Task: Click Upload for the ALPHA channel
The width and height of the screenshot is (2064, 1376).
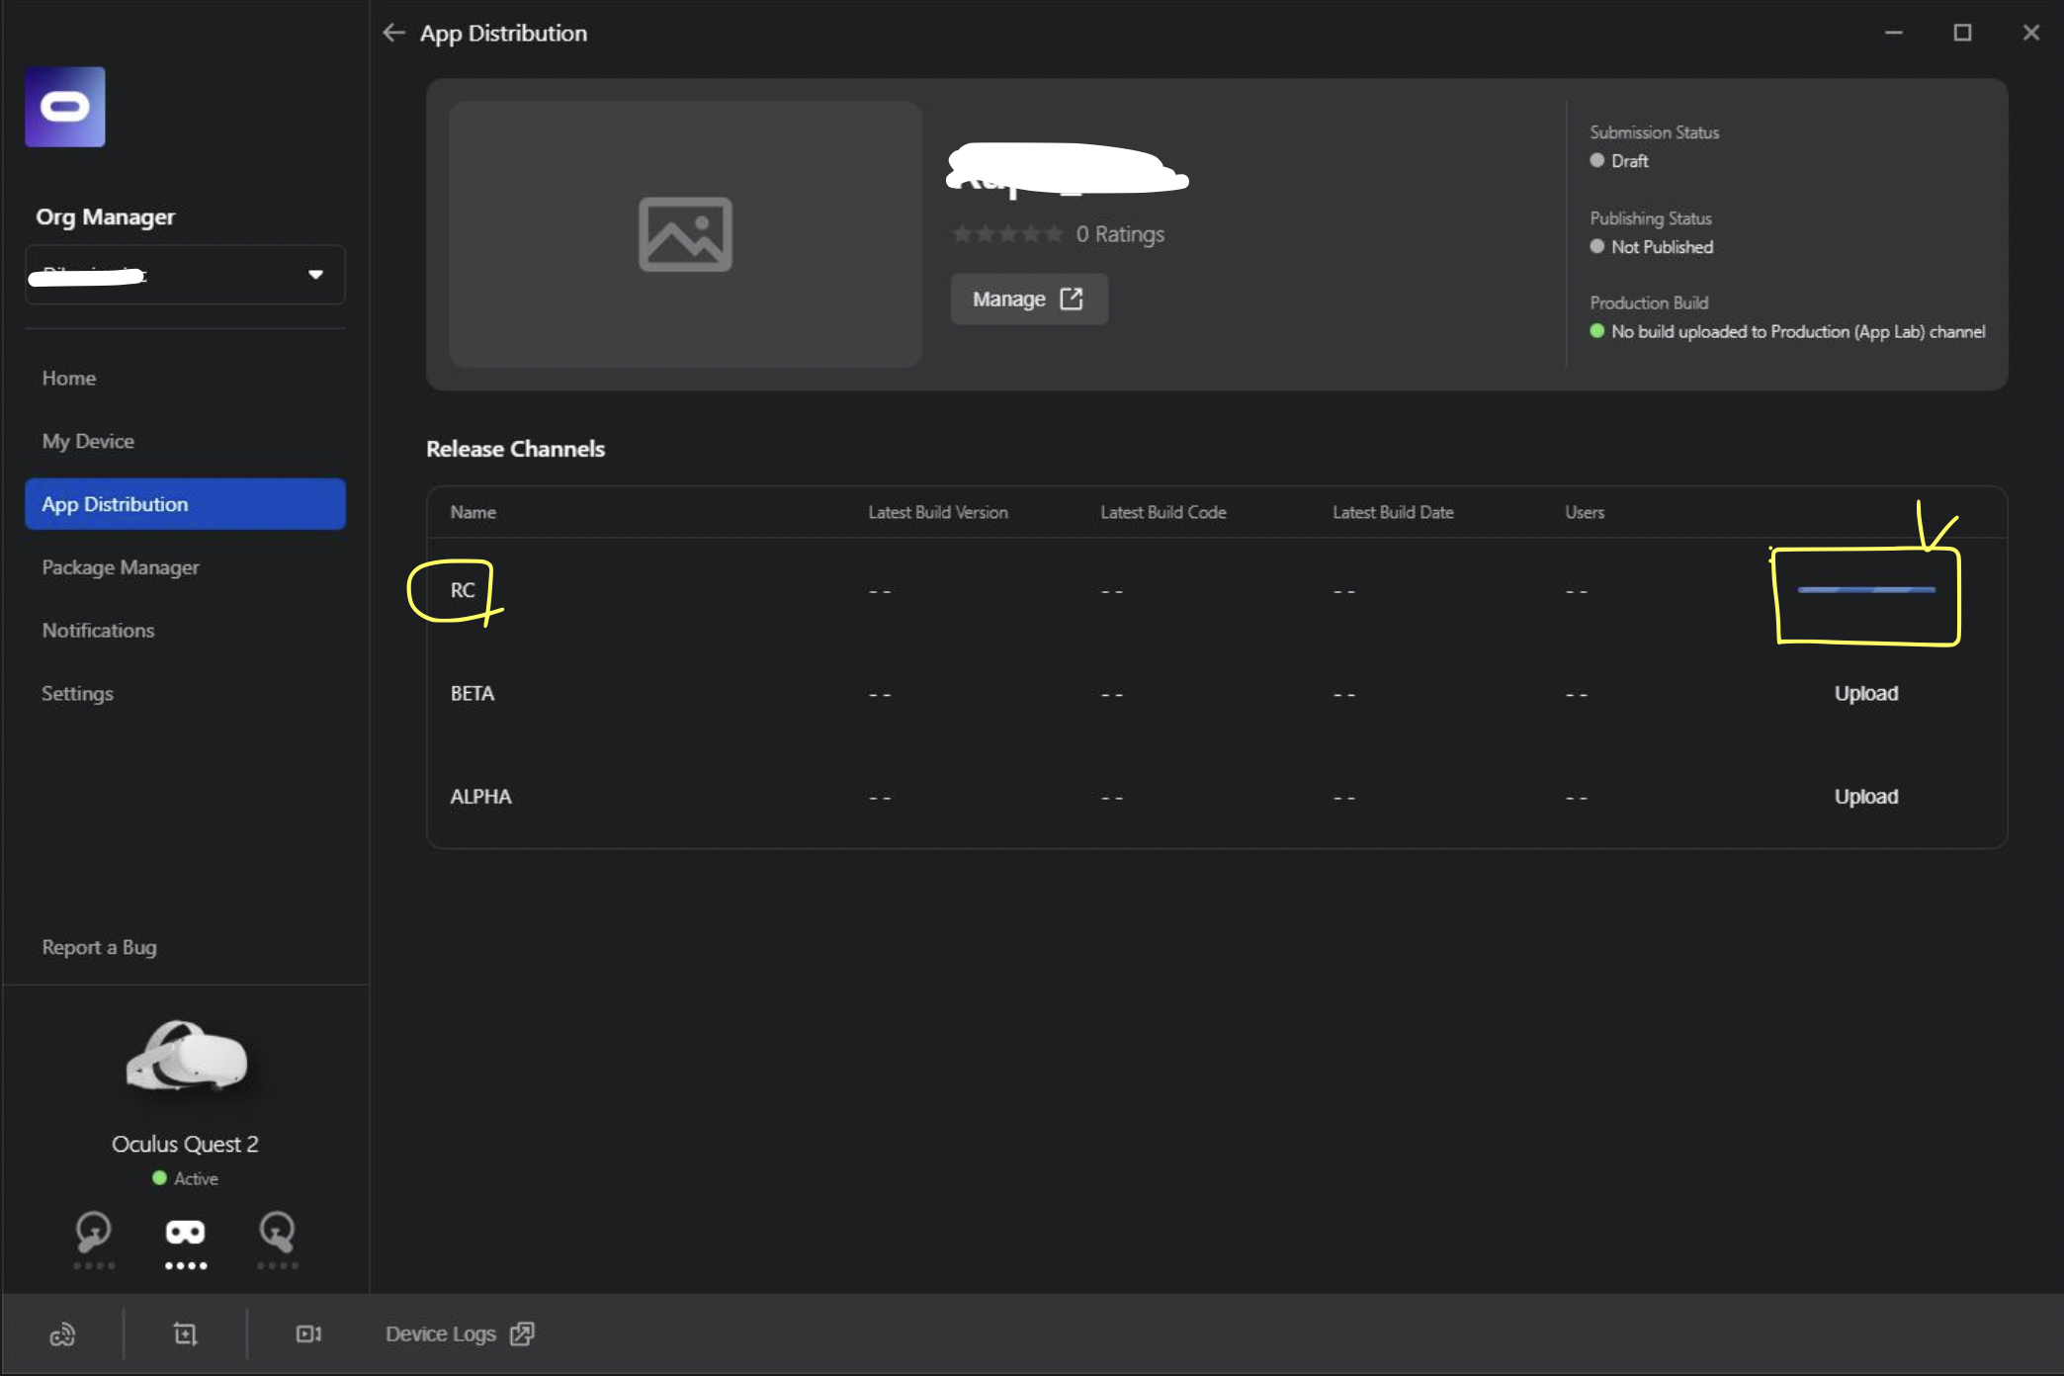Action: (1865, 797)
